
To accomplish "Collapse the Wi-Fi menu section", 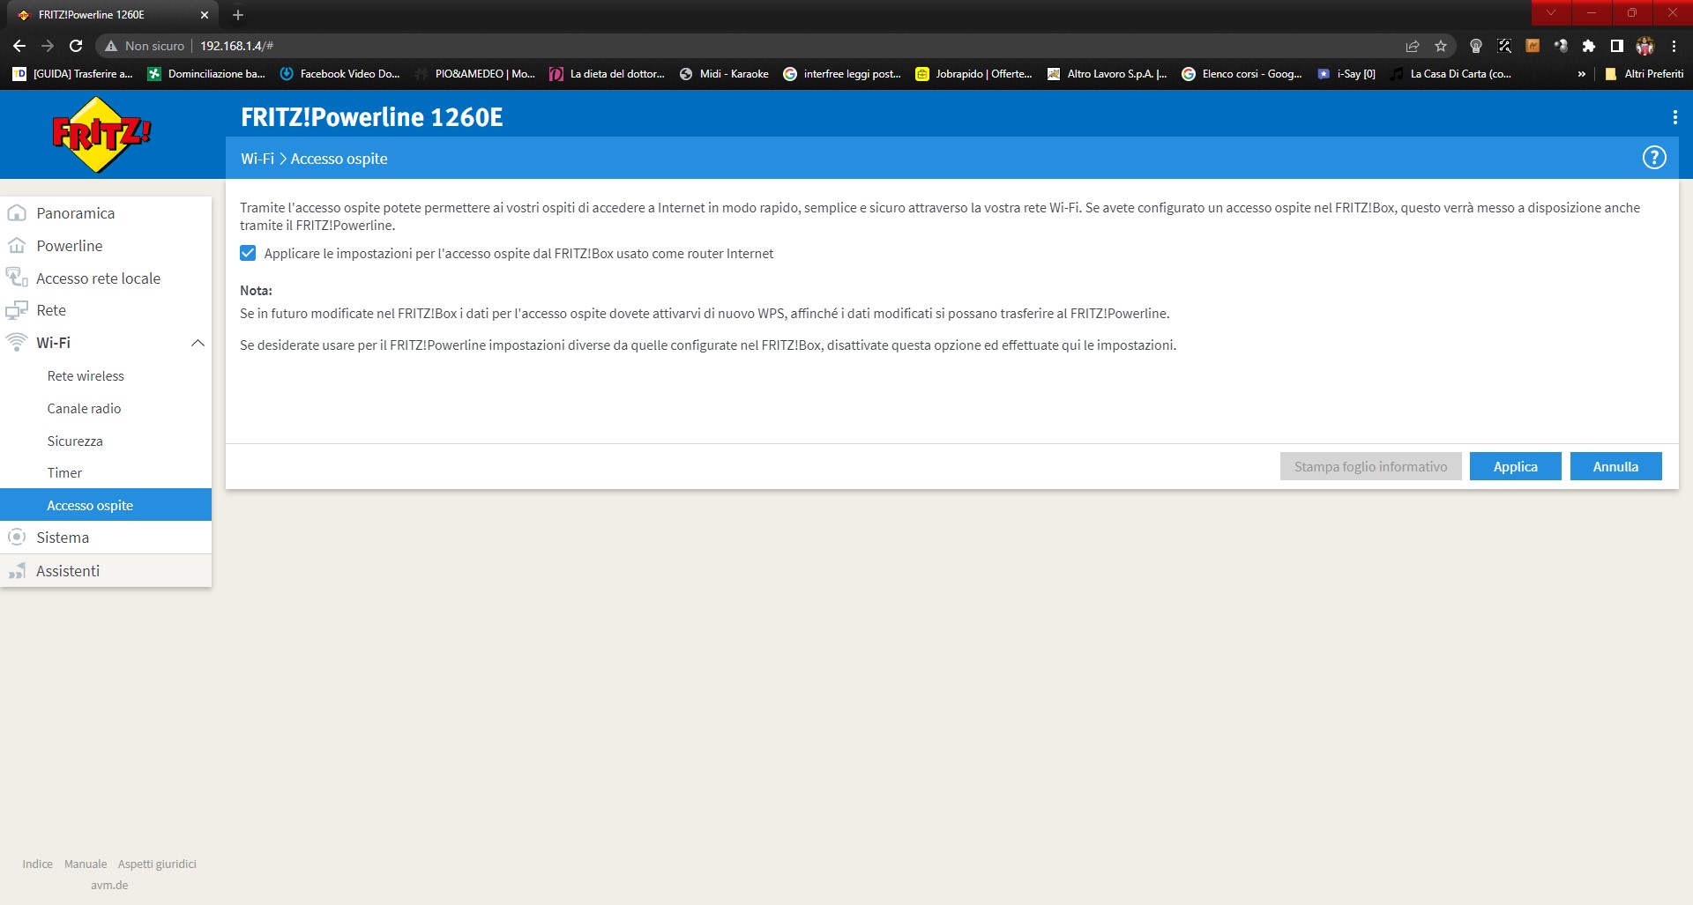I will pyautogui.click(x=198, y=343).
